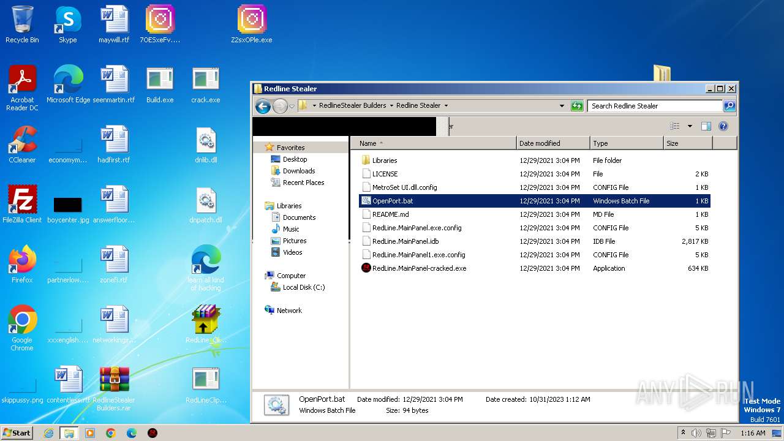Open Documents library in navigation pane
The width and height of the screenshot is (784, 441).
coord(299,217)
